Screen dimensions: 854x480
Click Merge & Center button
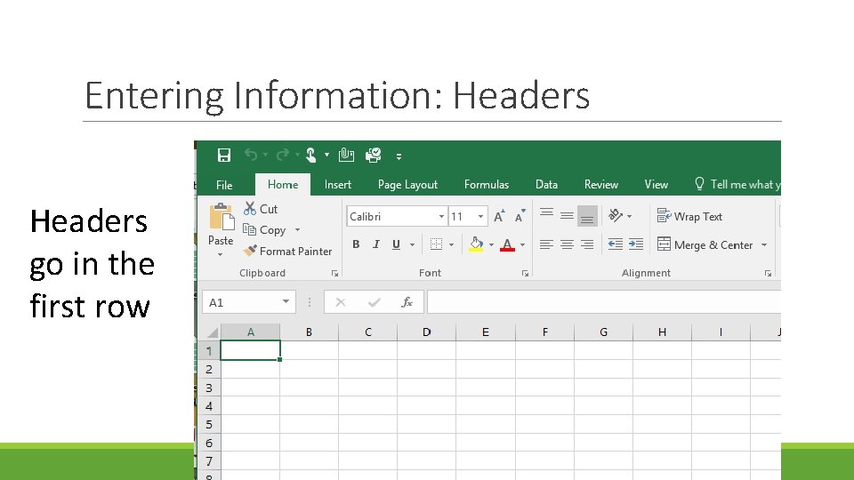pos(705,244)
